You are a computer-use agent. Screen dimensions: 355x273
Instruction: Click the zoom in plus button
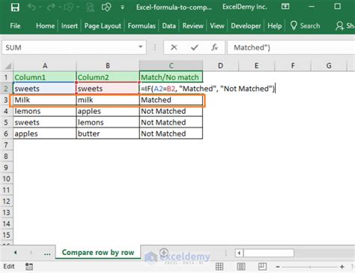pyautogui.click(x=342, y=267)
